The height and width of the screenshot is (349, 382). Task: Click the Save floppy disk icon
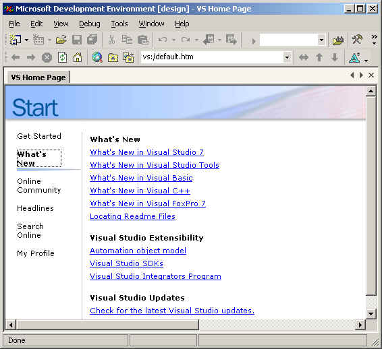(77, 40)
